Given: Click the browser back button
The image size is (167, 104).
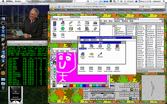Looking at the screenshot, I should coord(52,6).
